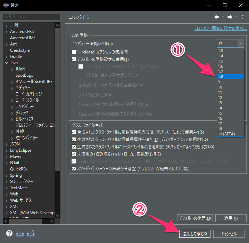Open the forward history dropdown arrow
The width and height of the screenshot is (249, 243).
pos(236,17)
